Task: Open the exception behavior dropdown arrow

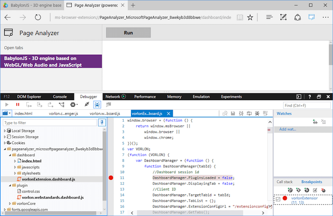Action: coord(77,104)
